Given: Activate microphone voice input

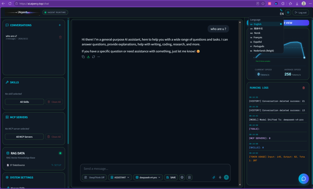Looking at the screenshot, I should click(220, 177).
